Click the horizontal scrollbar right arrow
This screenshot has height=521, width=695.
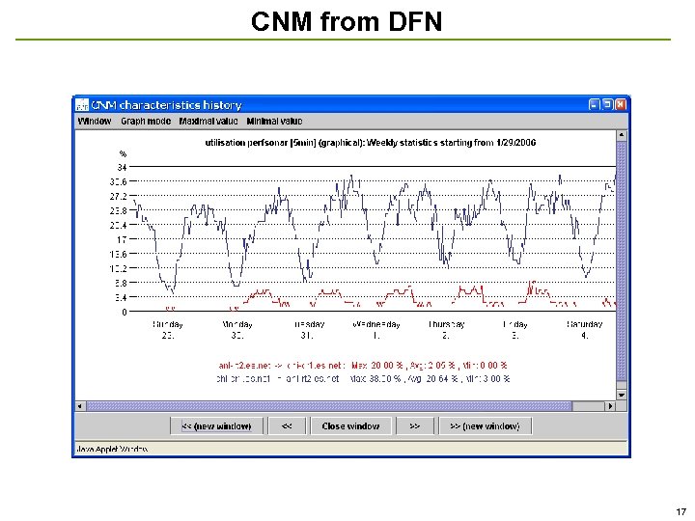click(x=610, y=406)
